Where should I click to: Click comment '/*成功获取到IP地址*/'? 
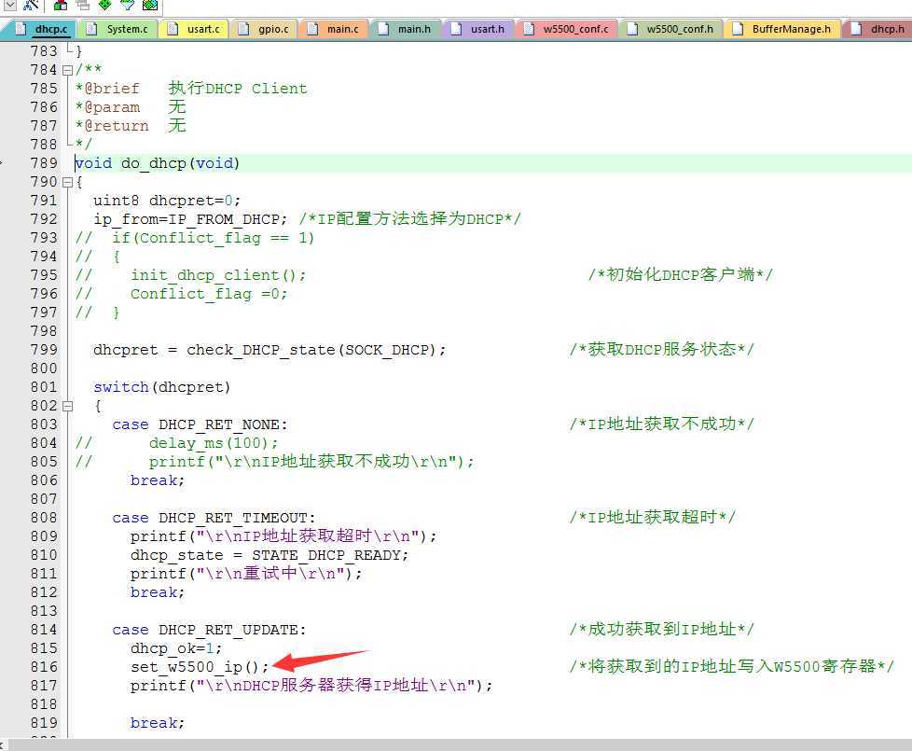click(662, 630)
